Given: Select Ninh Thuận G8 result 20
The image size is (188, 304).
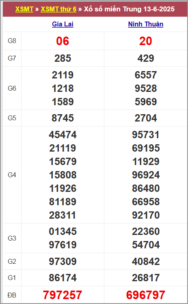Looking at the screenshot, I should [146, 41].
